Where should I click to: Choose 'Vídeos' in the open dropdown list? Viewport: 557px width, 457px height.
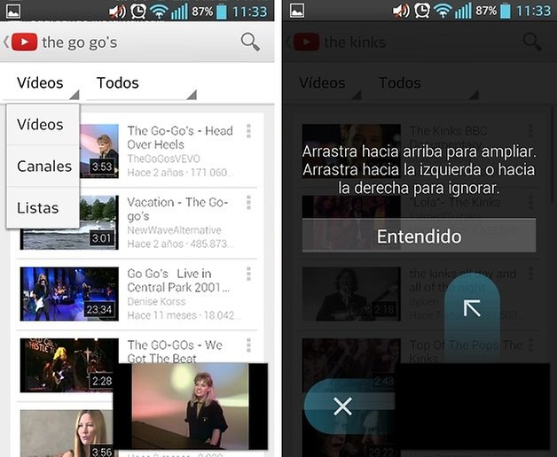pos(43,124)
